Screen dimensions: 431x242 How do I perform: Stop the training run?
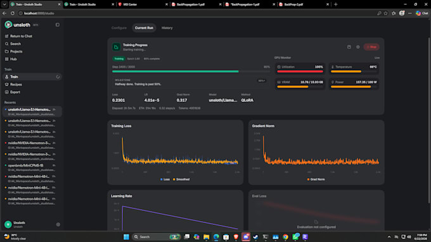coord(371,47)
